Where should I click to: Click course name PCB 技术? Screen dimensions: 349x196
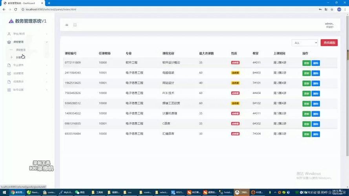click(x=168, y=93)
